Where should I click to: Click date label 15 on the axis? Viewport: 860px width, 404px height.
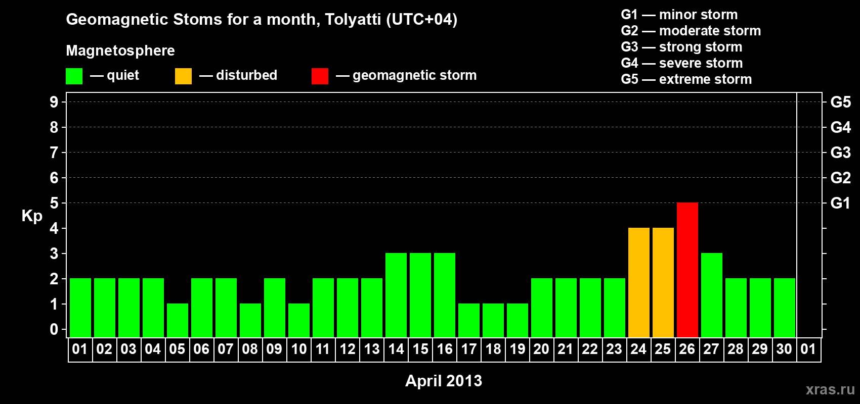point(420,349)
